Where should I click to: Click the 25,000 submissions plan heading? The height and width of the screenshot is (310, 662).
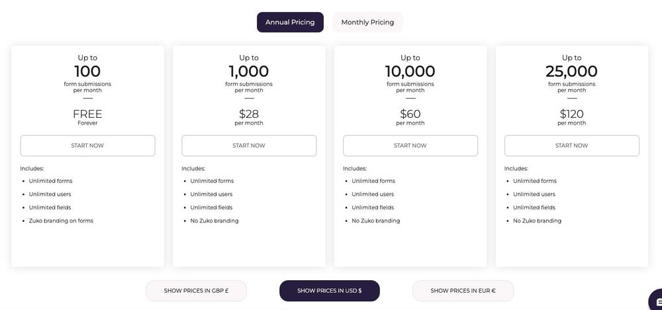(x=571, y=72)
